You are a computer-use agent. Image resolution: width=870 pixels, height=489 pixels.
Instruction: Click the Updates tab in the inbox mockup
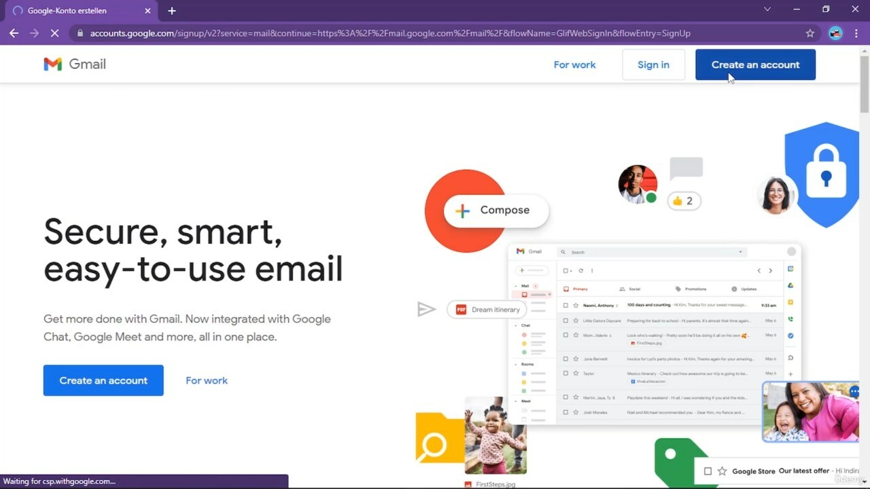pyautogui.click(x=744, y=289)
